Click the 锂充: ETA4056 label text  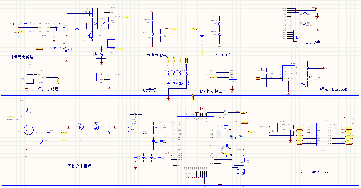coord(333,89)
